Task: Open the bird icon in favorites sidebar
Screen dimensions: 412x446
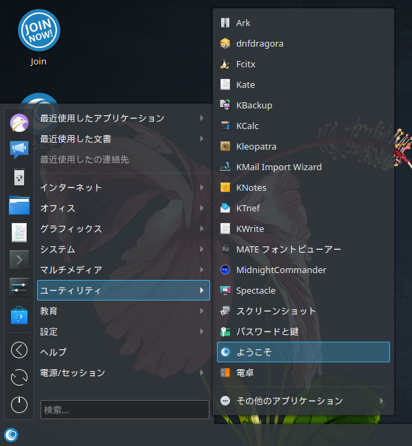Action: coord(19,123)
